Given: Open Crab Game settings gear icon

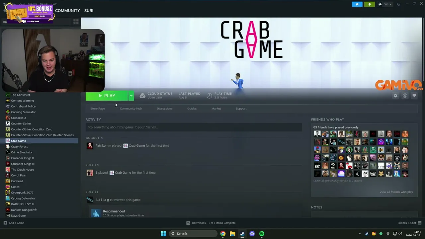Looking at the screenshot, I should pyautogui.click(x=395, y=96).
